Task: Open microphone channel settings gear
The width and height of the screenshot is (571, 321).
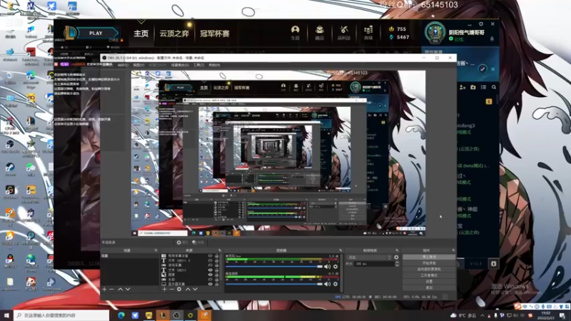Action: pyautogui.click(x=335, y=267)
